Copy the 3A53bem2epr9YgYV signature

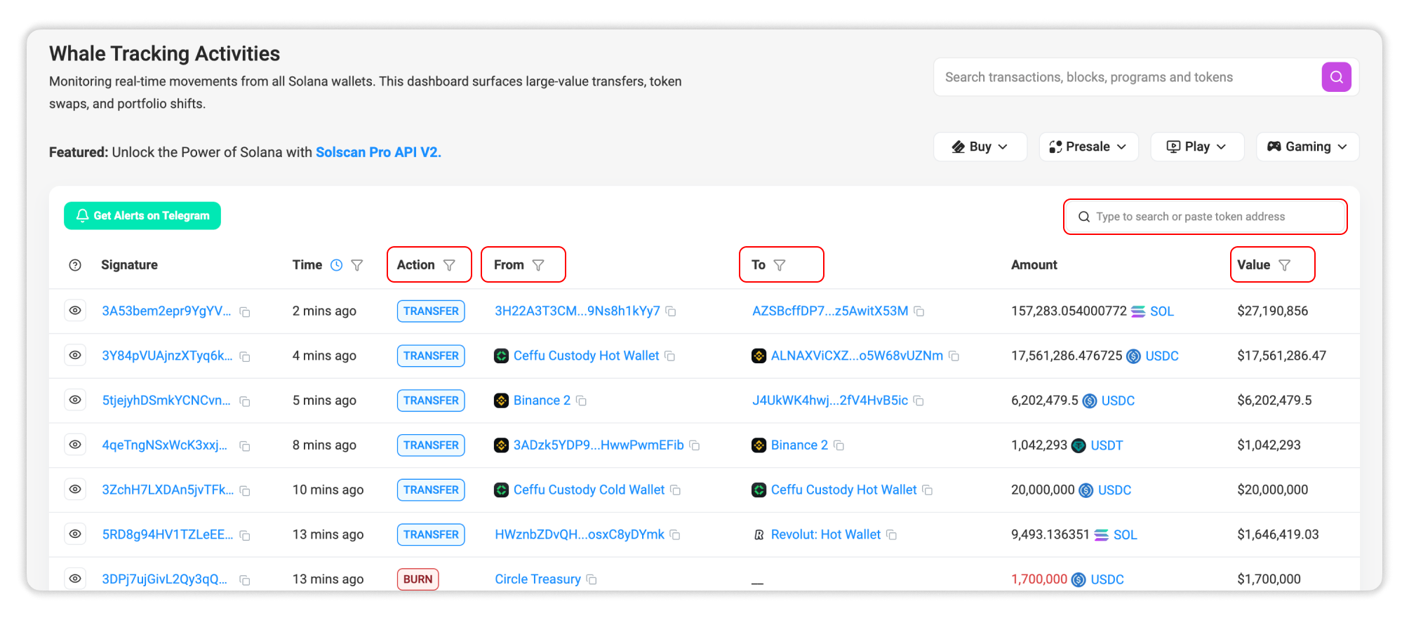[245, 312]
